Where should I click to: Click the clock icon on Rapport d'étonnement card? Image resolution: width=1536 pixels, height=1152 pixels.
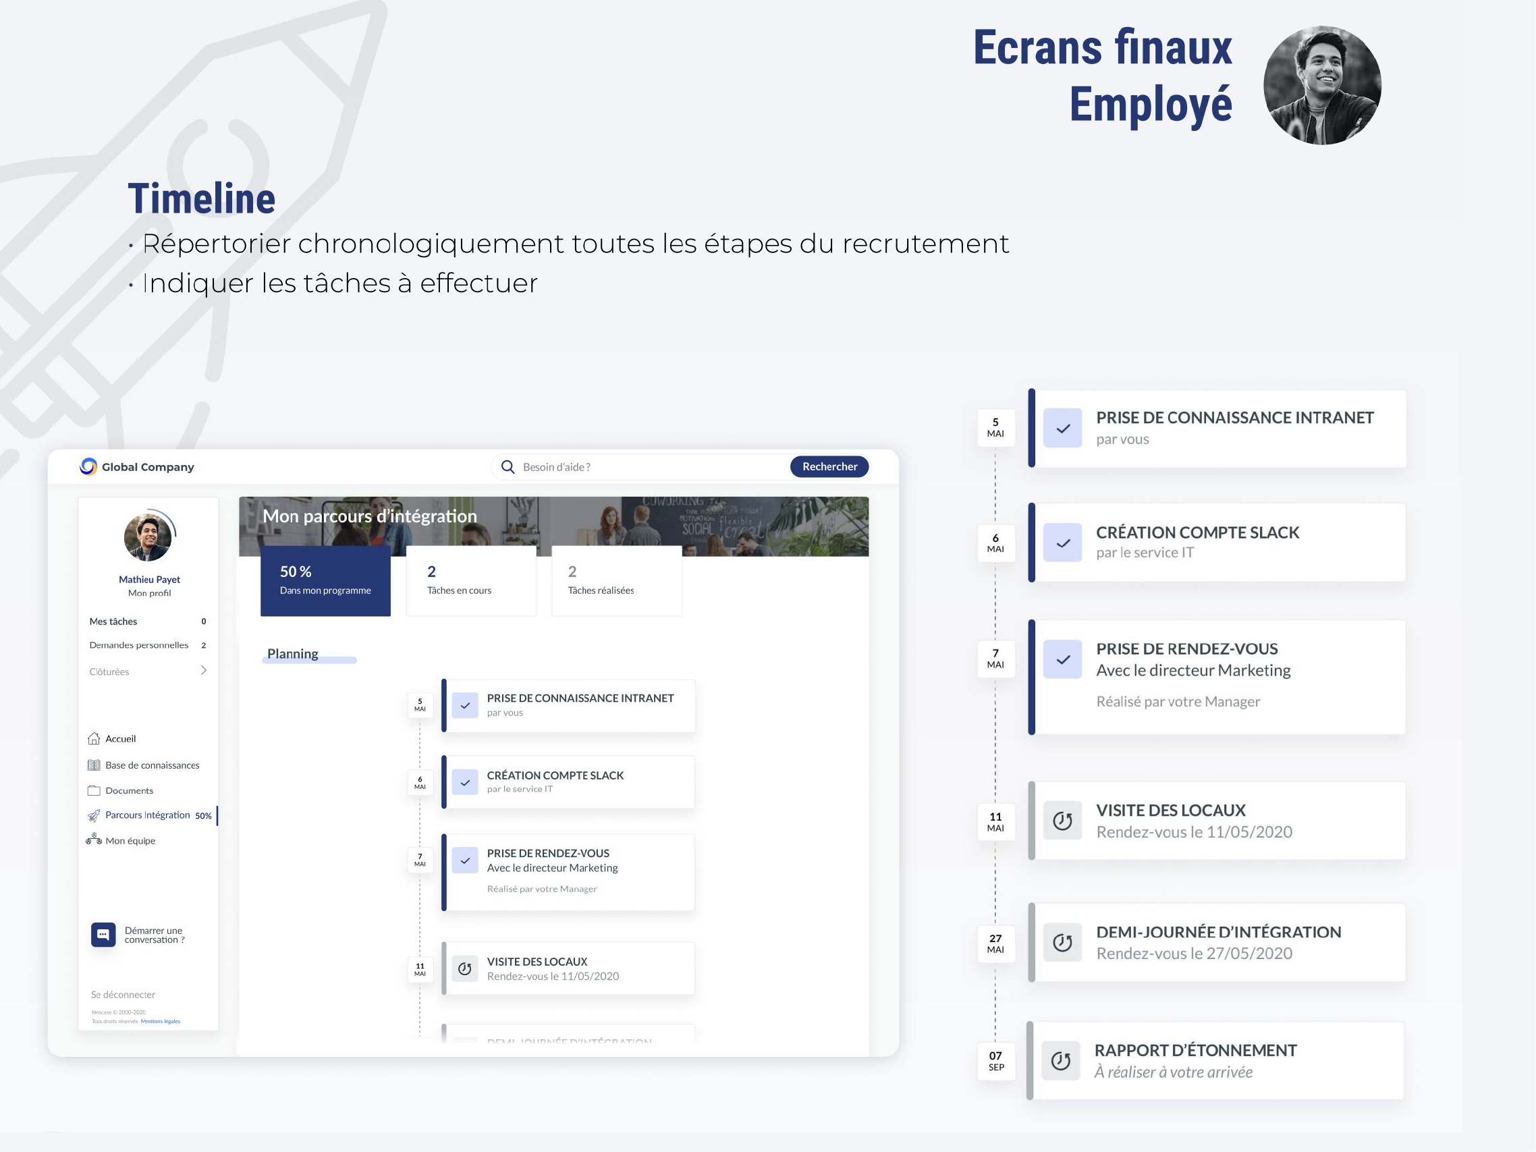pos(1060,1061)
